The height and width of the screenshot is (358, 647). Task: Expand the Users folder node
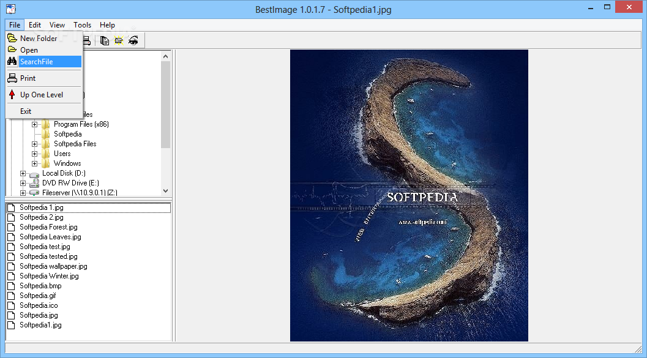[x=35, y=154]
